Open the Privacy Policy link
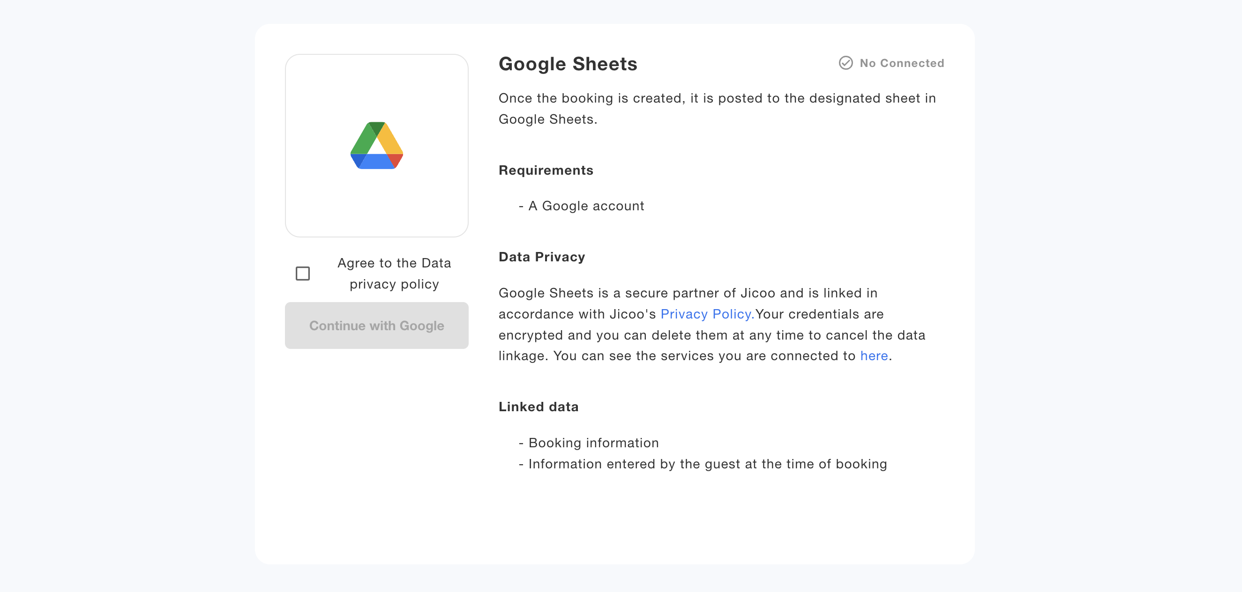Image resolution: width=1242 pixels, height=592 pixels. 707,314
